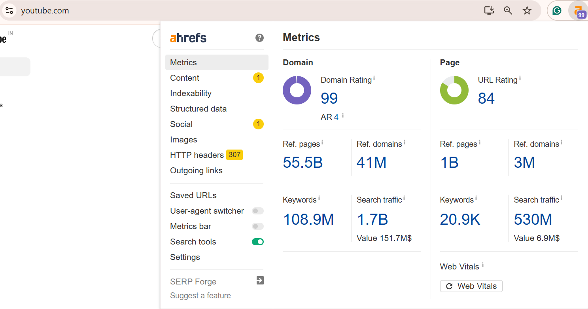Click info icon next to Page Ref. domains
This screenshot has height=309, width=588.
click(562, 142)
